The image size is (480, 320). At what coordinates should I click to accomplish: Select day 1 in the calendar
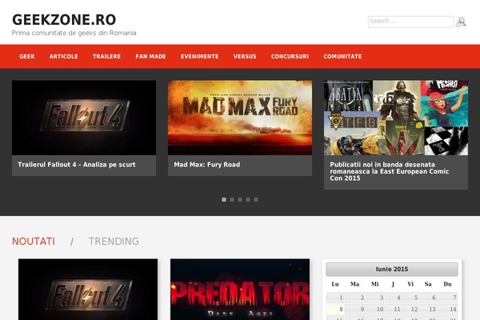335,298
